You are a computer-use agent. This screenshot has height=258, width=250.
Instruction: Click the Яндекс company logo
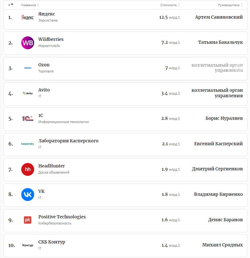tap(27, 17)
